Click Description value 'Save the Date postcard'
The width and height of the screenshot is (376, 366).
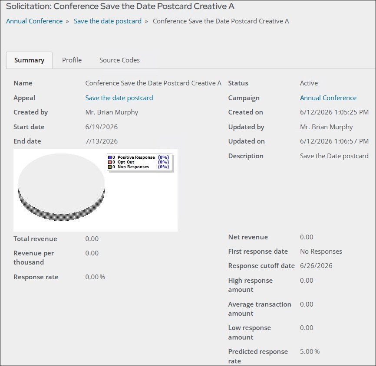[x=334, y=156]
